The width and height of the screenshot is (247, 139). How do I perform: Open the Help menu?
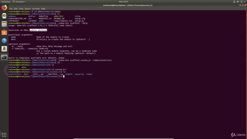(43, 9)
